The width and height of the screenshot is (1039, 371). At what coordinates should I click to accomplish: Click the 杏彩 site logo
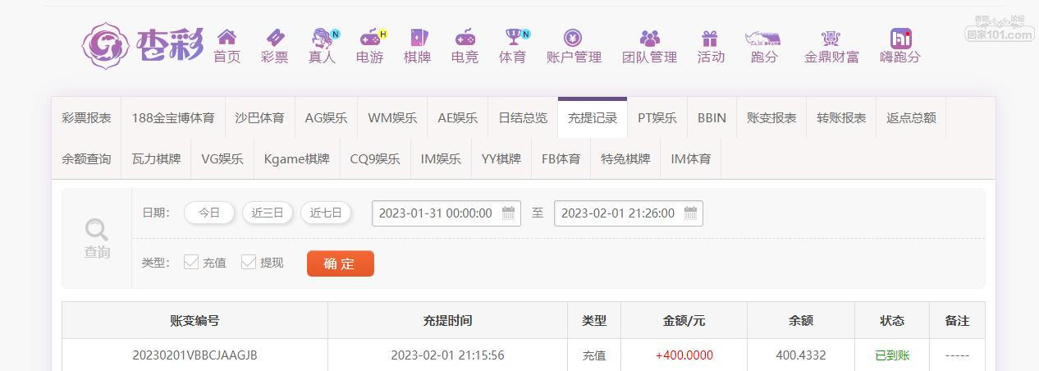[x=142, y=44]
